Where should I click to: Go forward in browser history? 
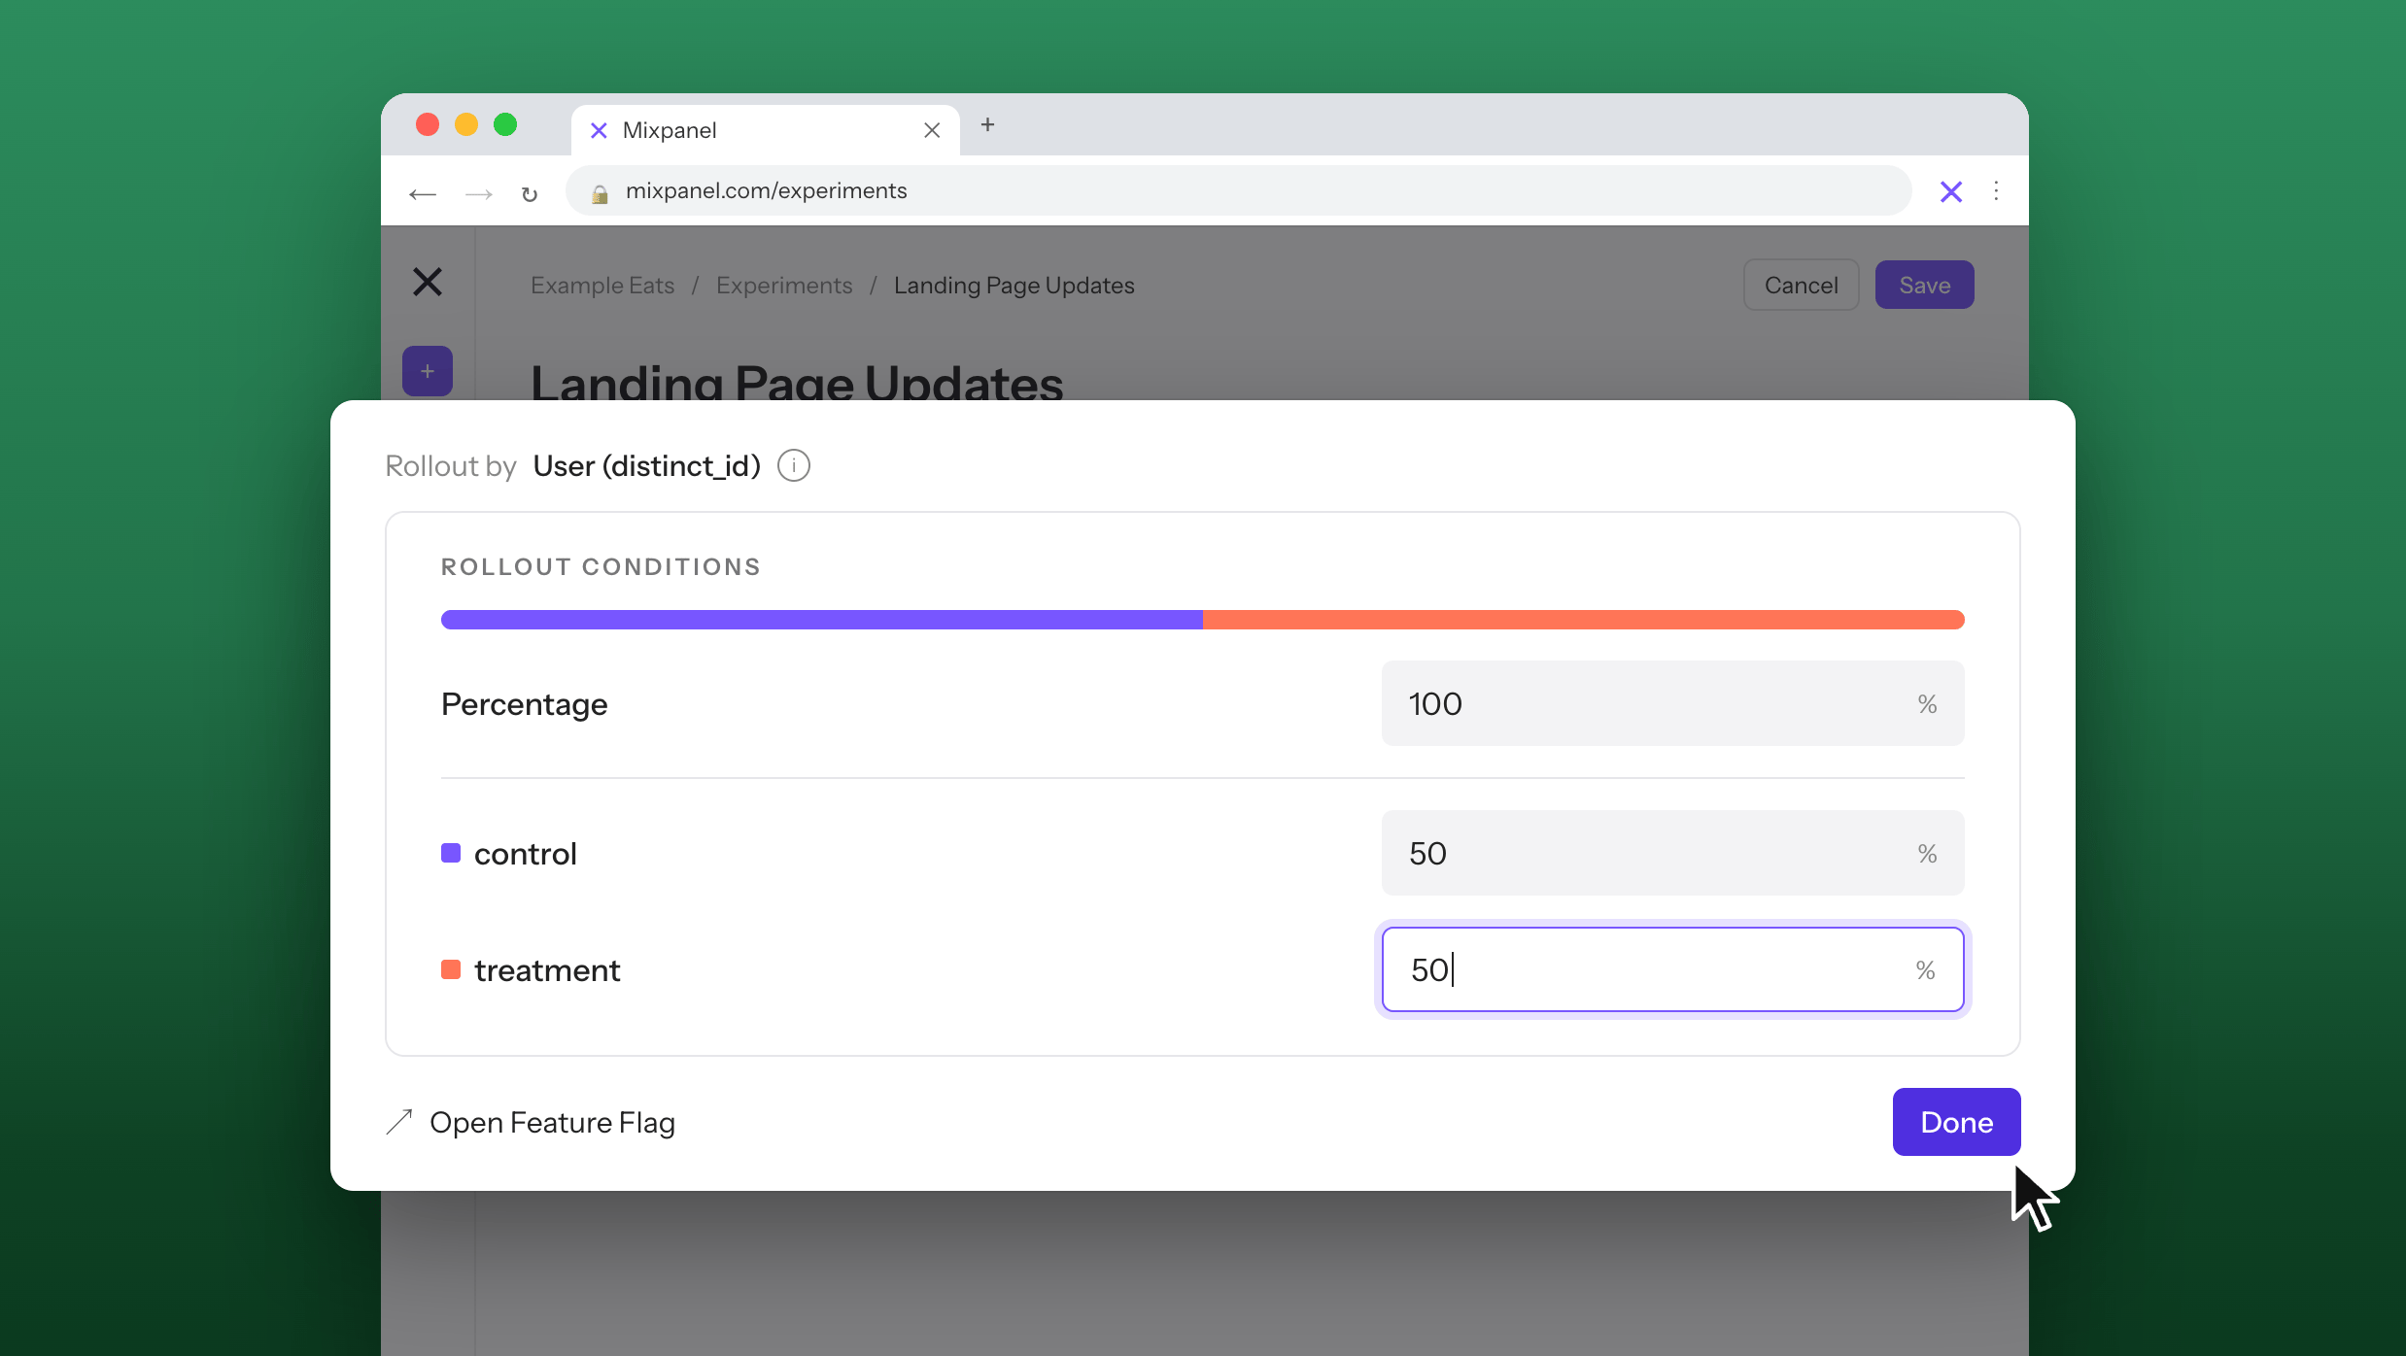point(479,194)
